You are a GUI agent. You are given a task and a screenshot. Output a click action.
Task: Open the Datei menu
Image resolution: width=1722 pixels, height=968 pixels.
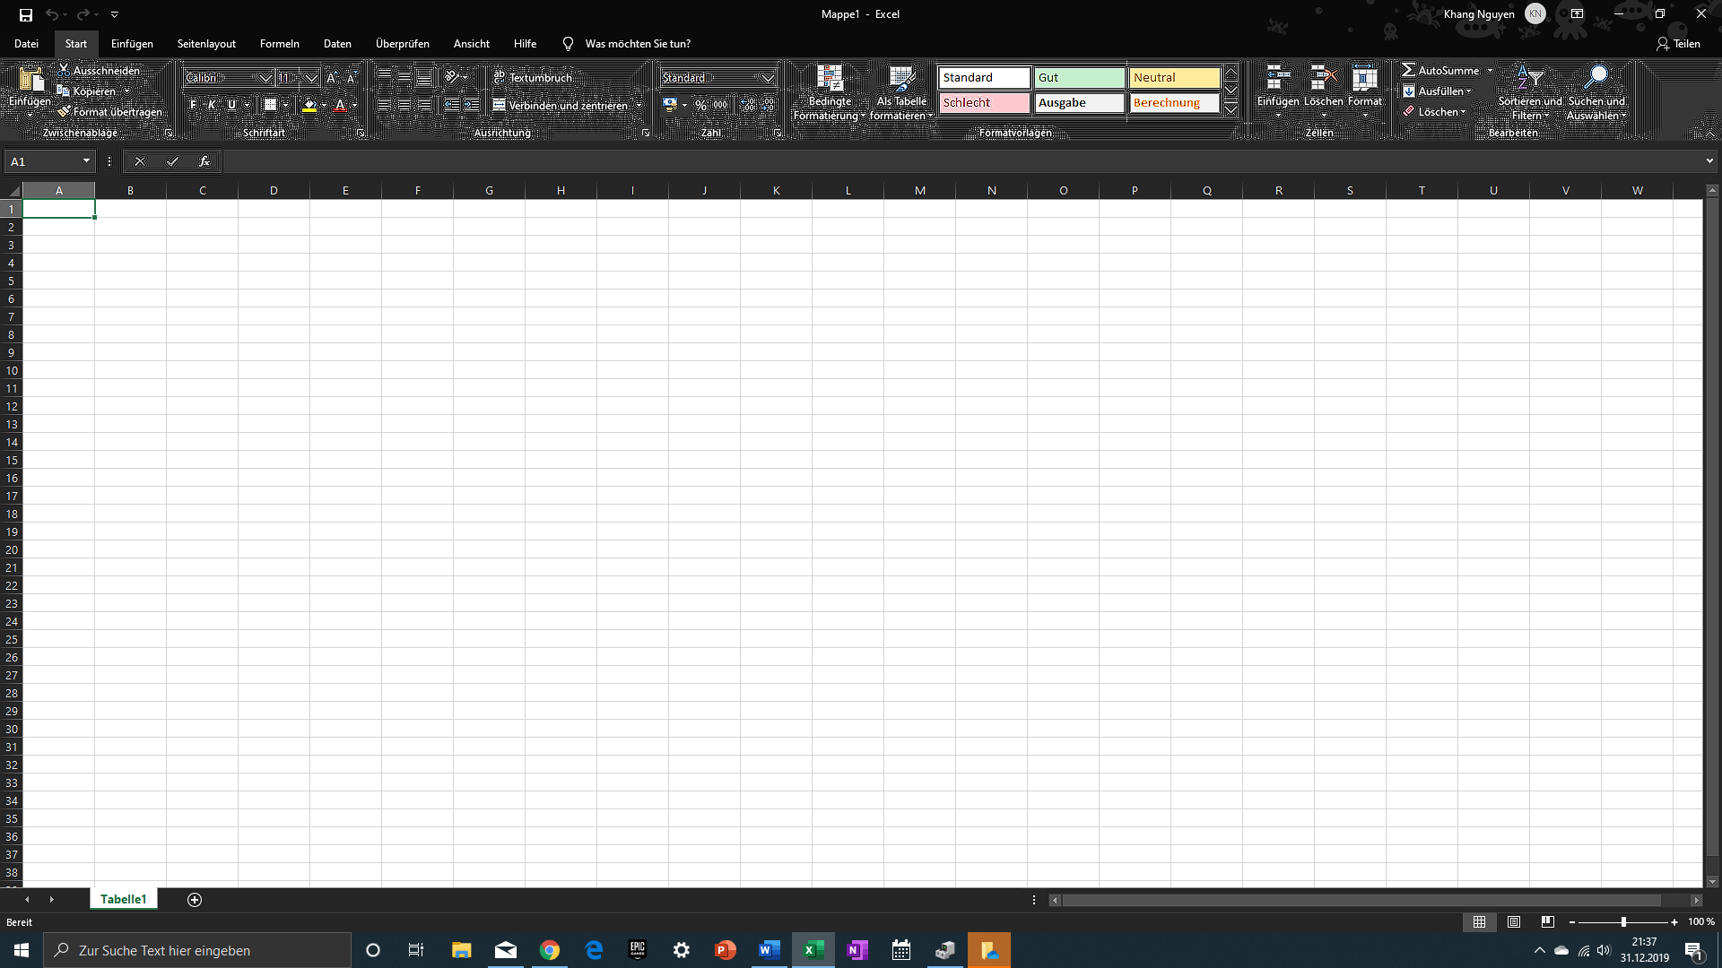(26, 43)
